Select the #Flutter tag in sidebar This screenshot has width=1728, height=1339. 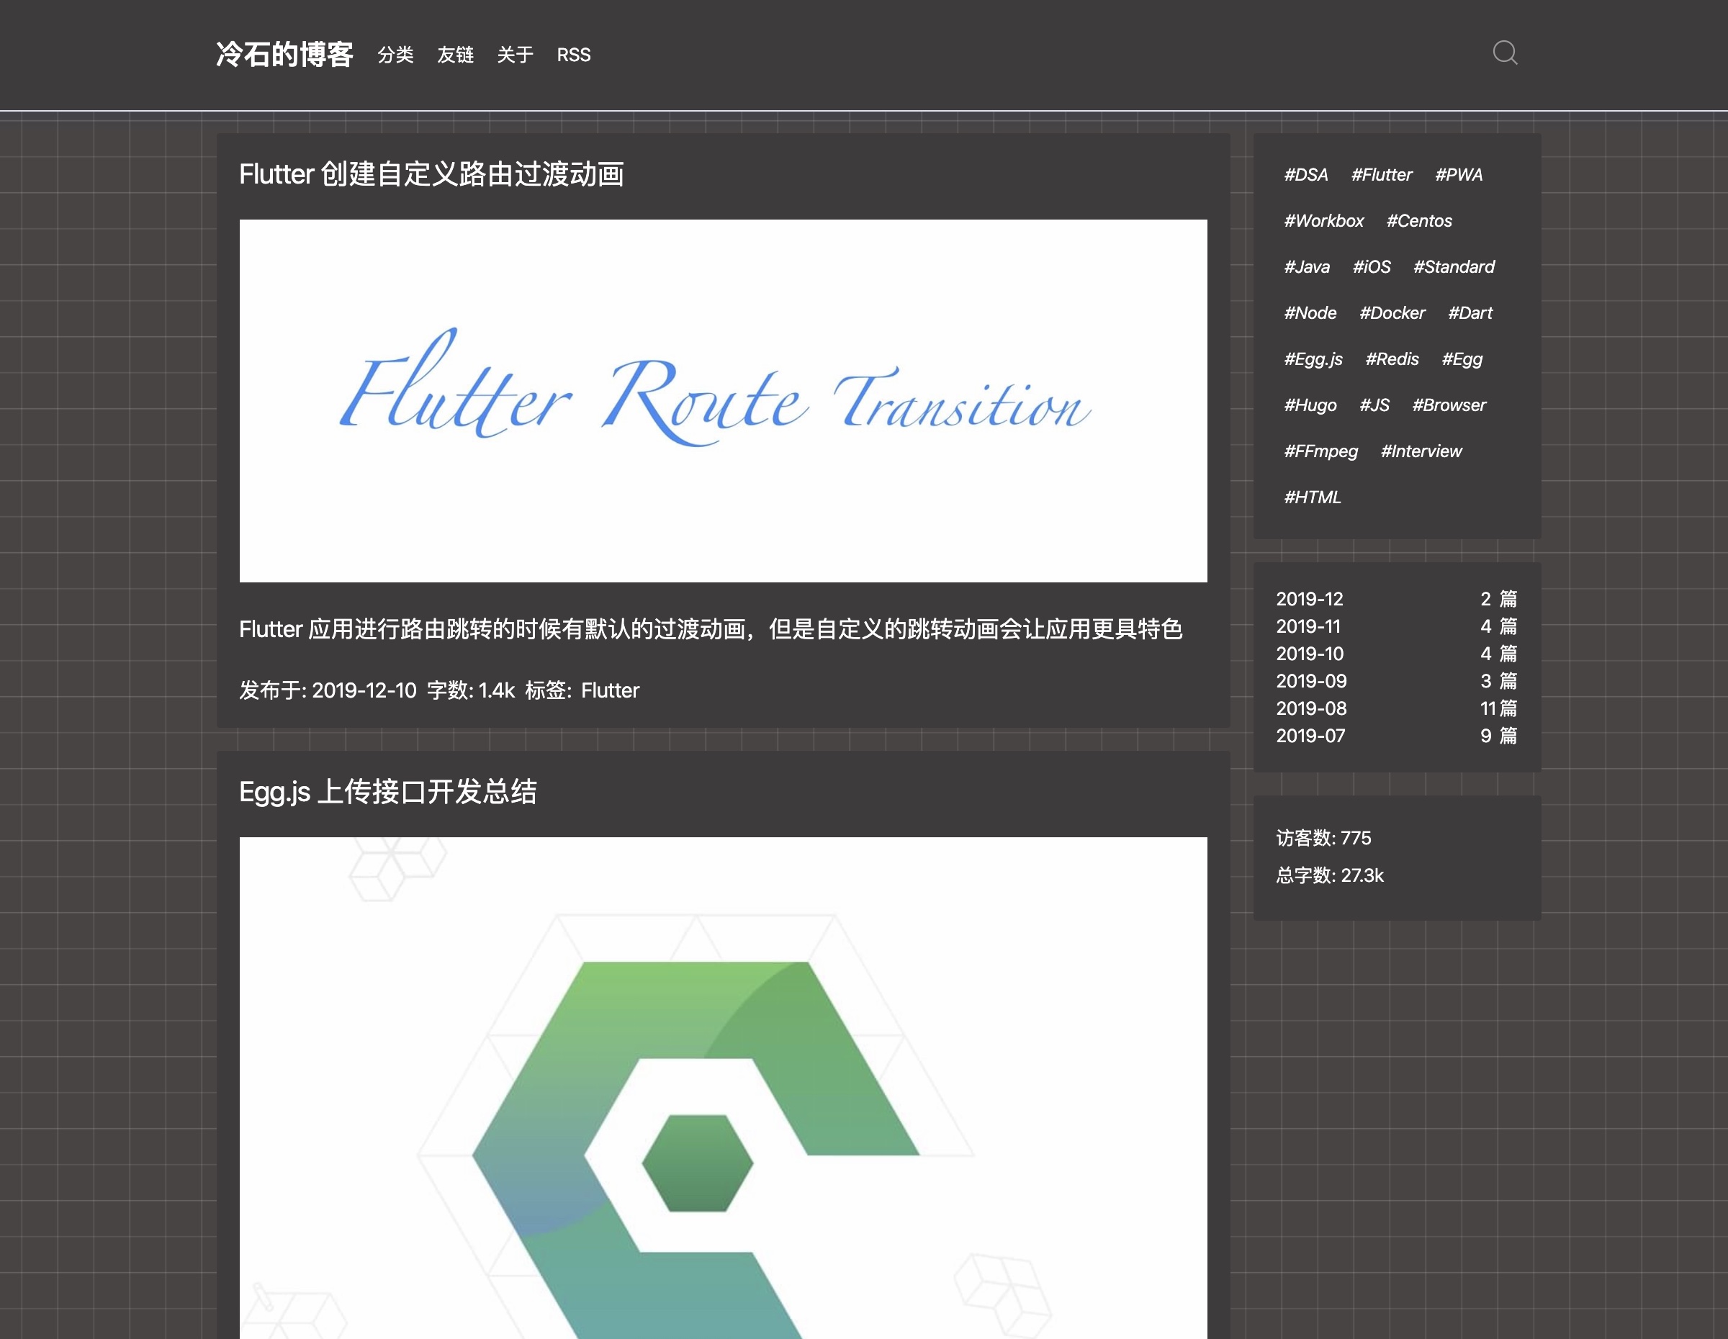point(1382,175)
